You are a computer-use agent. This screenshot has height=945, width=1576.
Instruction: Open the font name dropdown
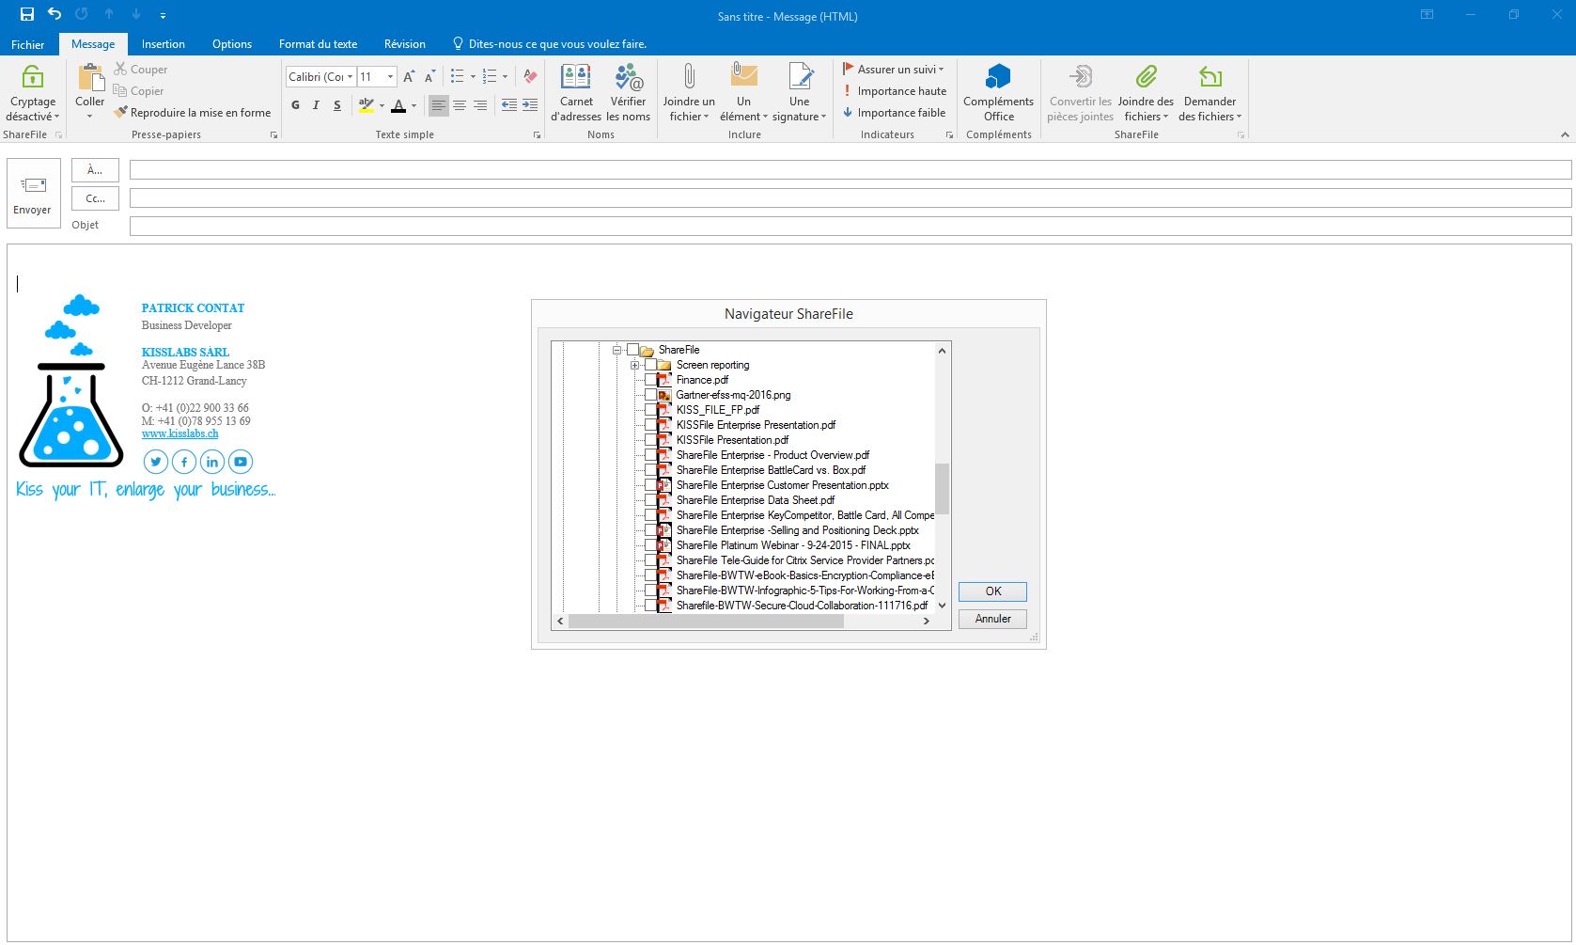(351, 77)
